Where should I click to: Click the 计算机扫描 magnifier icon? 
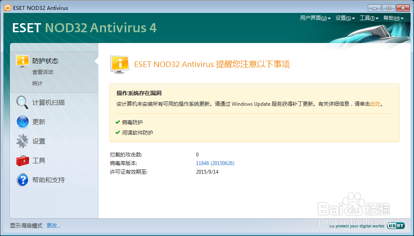(22, 102)
